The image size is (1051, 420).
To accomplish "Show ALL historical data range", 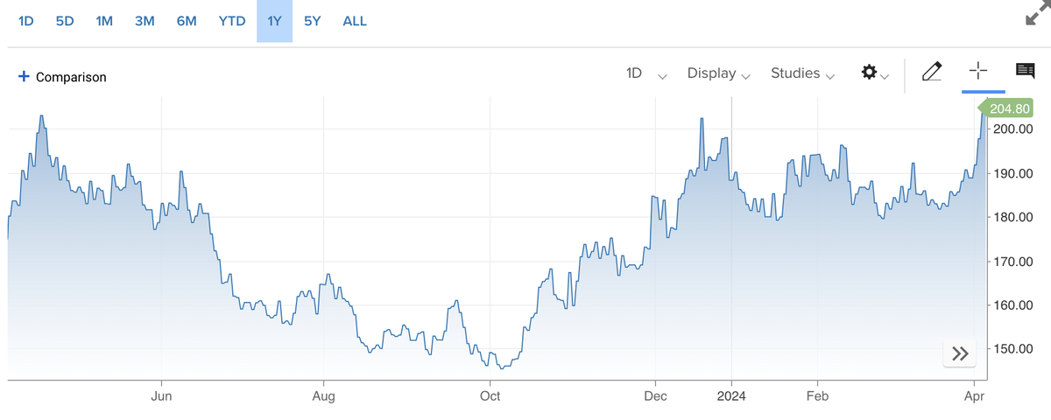I will point(355,21).
